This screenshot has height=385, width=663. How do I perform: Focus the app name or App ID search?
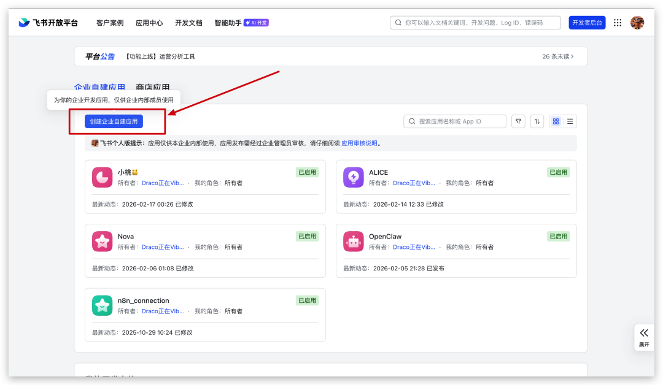tap(460, 121)
